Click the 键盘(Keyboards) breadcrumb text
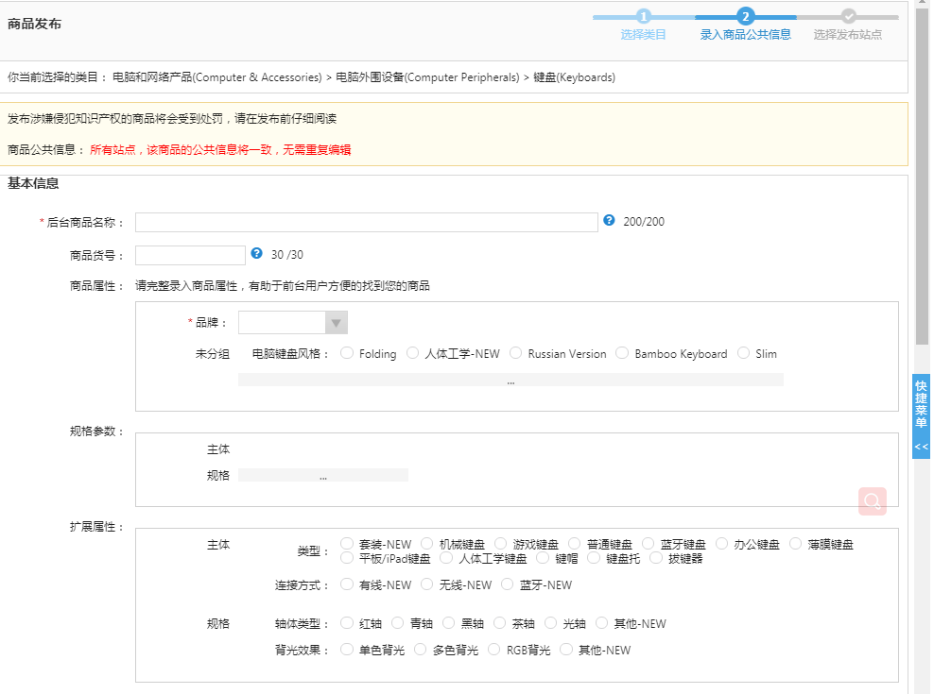 pyautogui.click(x=574, y=77)
